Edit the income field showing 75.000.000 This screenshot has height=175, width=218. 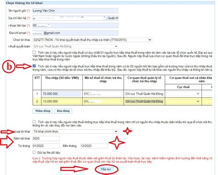(62, 94)
